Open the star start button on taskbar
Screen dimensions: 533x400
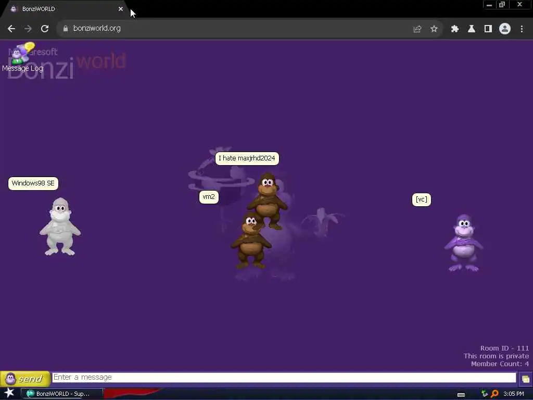tap(9, 393)
